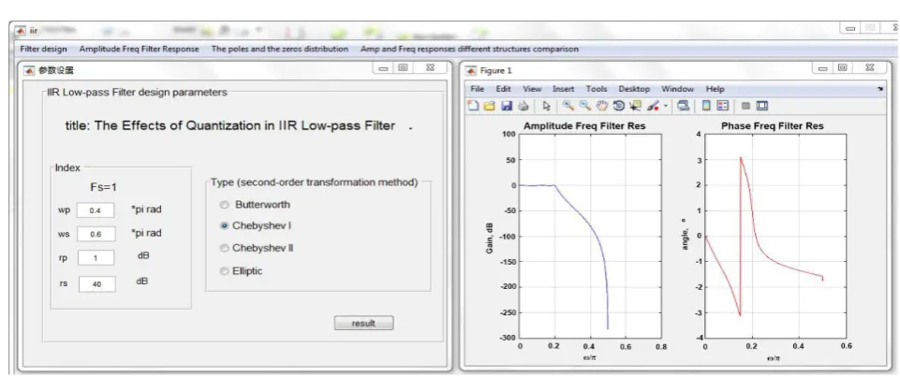
Task: Click the Hide Plot Tools icon
Action: click(x=745, y=106)
